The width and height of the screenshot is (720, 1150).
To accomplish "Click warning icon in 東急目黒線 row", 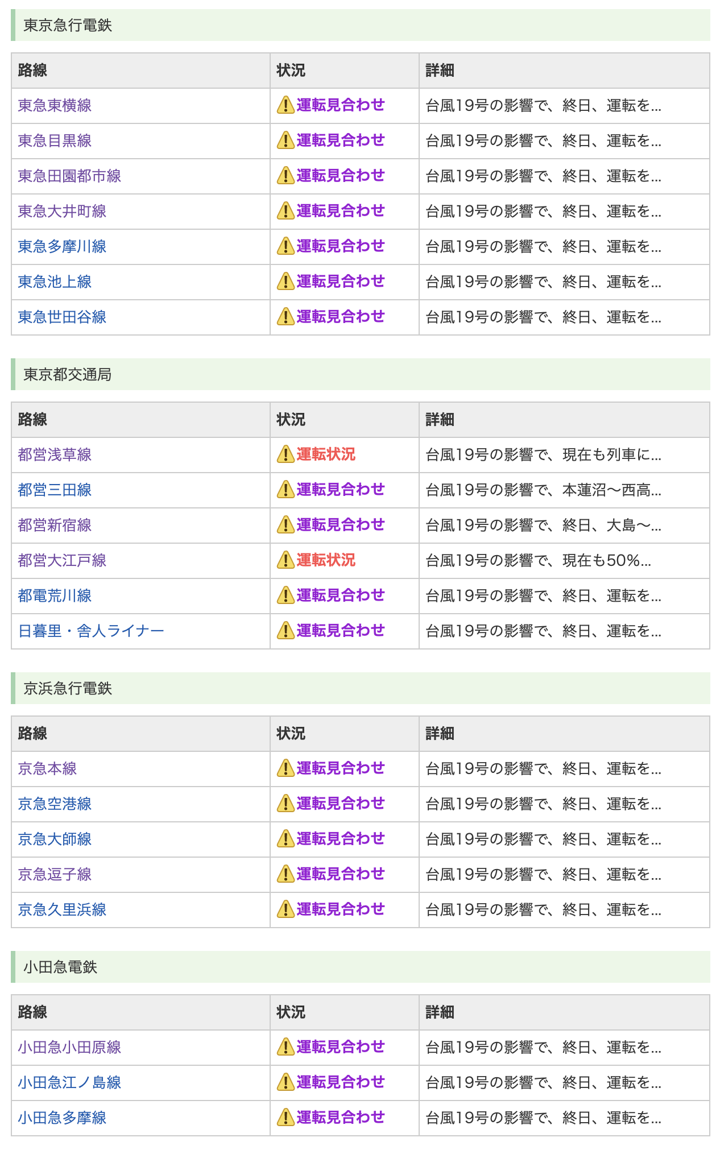I will click(285, 140).
